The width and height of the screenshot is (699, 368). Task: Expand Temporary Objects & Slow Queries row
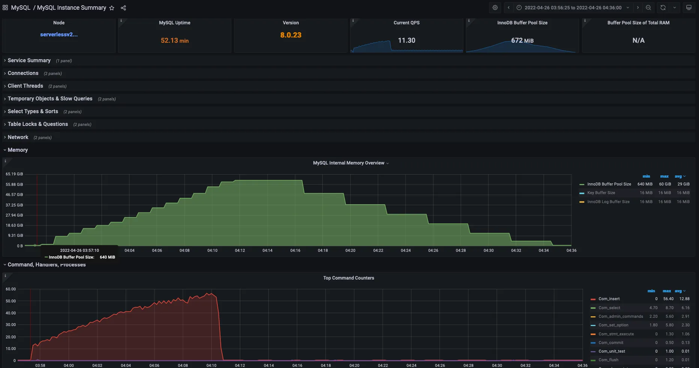pyautogui.click(x=50, y=99)
